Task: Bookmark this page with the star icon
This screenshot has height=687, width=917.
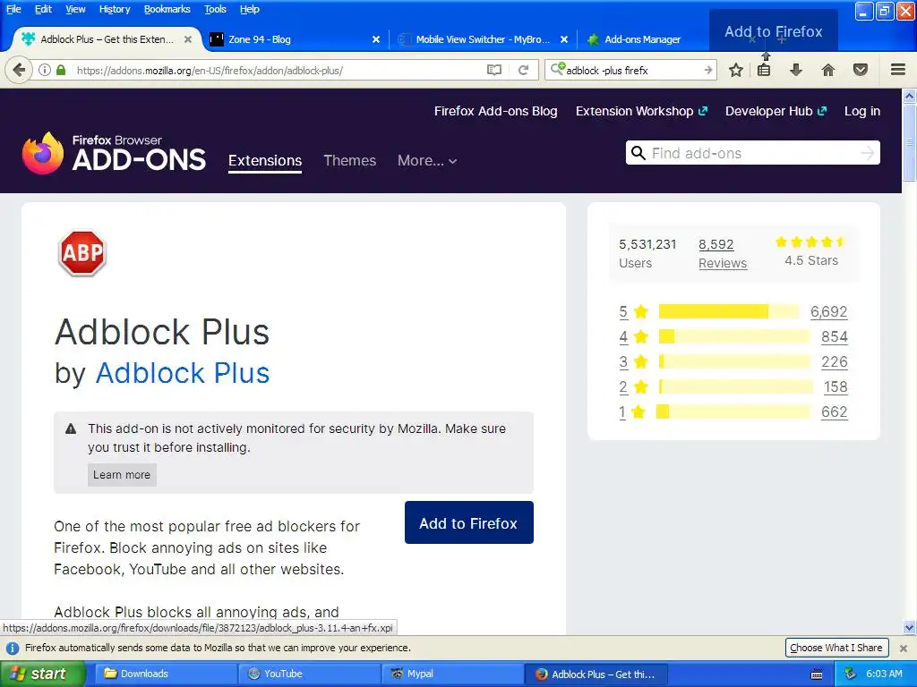Action: 736,70
